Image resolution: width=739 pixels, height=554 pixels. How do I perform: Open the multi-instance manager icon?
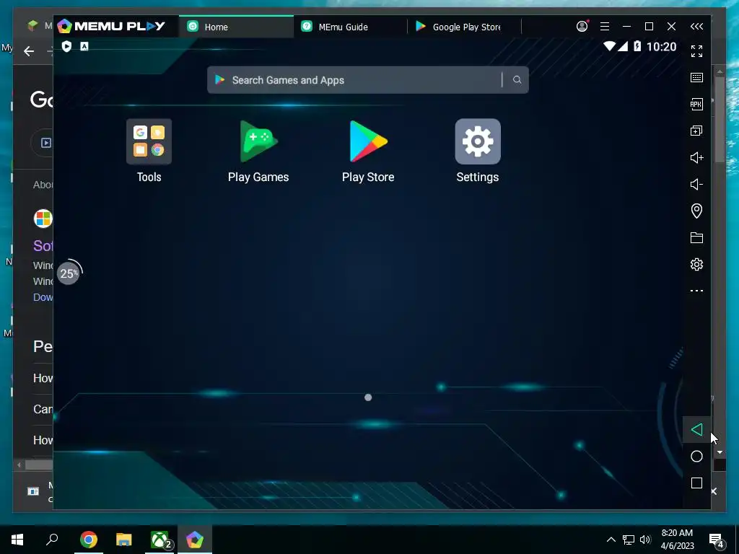pos(696,131)
